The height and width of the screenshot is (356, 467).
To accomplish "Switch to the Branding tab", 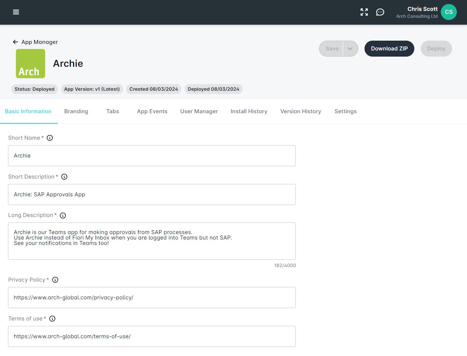I will (76, 111).
